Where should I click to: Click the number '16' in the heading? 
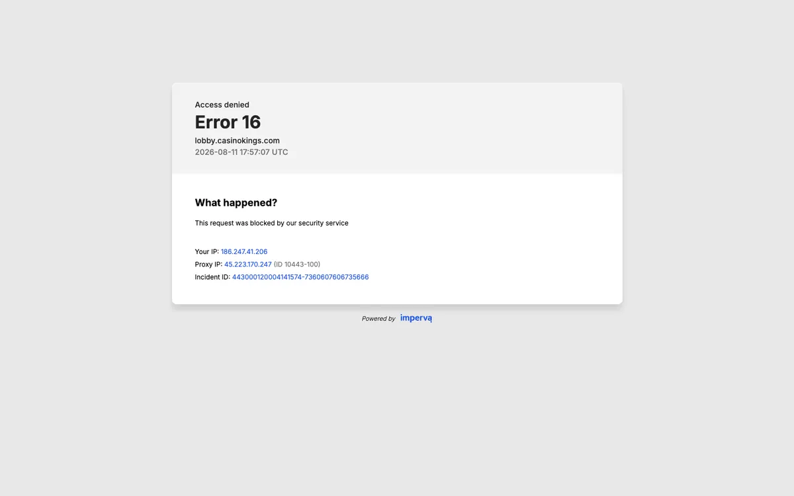[x=251, y=122]
